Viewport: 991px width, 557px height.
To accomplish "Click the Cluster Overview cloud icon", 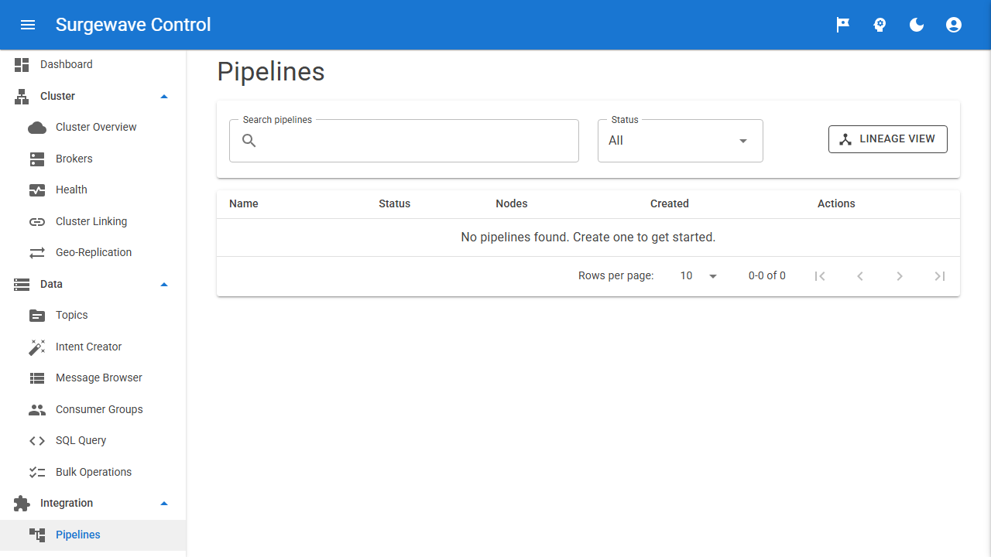I will click(x=37, y=128).
